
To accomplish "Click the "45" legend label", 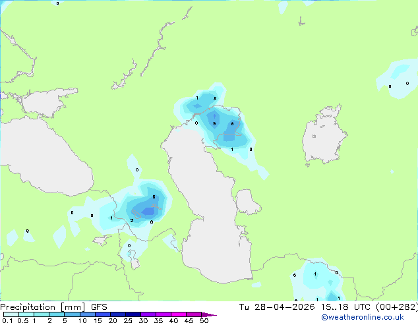I will (189, 320).
